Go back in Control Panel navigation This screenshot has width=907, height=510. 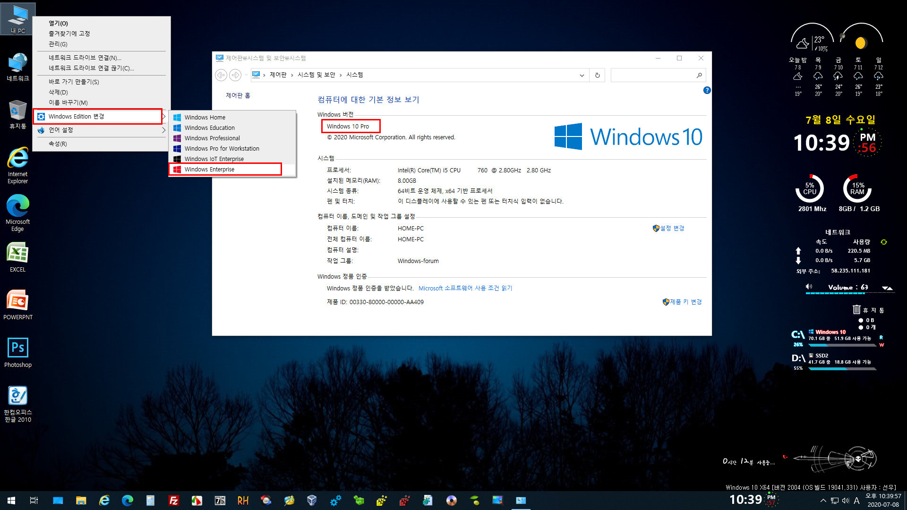(221, 75)
